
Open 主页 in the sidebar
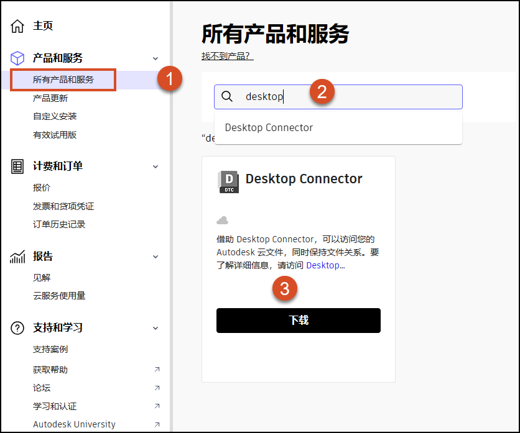tap(43, 26)
